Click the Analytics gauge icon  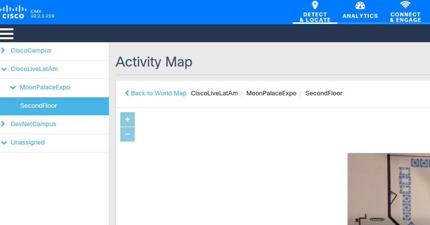pos(360,5)
